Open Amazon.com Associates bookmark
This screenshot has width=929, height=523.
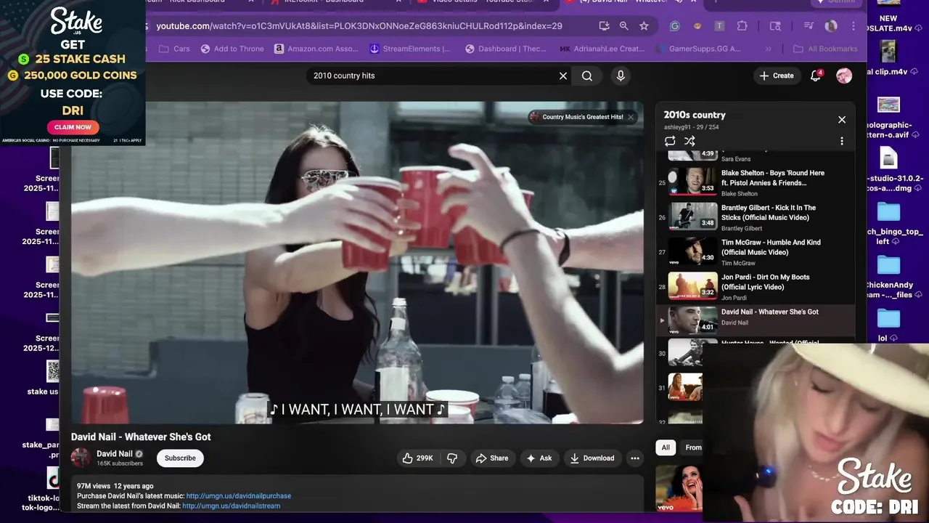316,49
